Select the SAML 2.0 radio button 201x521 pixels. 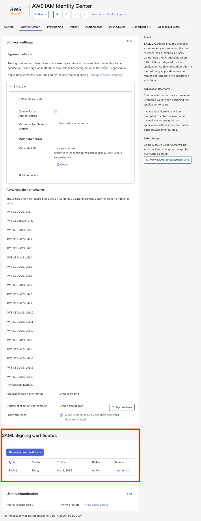click(10, 86)
